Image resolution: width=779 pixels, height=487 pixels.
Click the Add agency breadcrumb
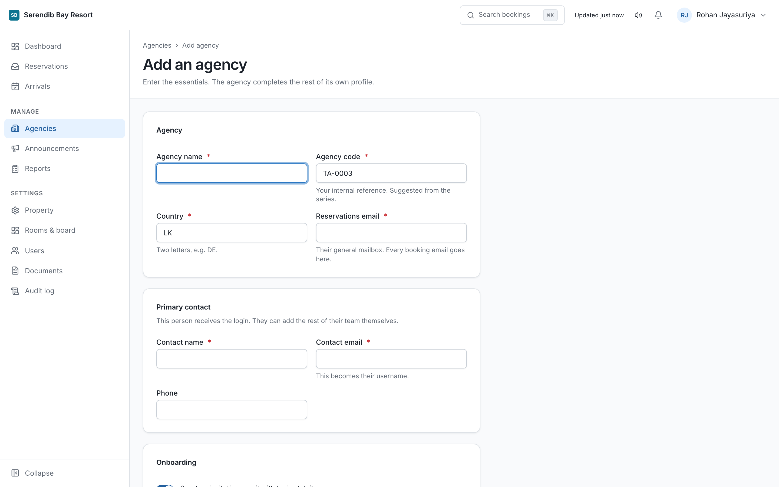coord(200,45)
